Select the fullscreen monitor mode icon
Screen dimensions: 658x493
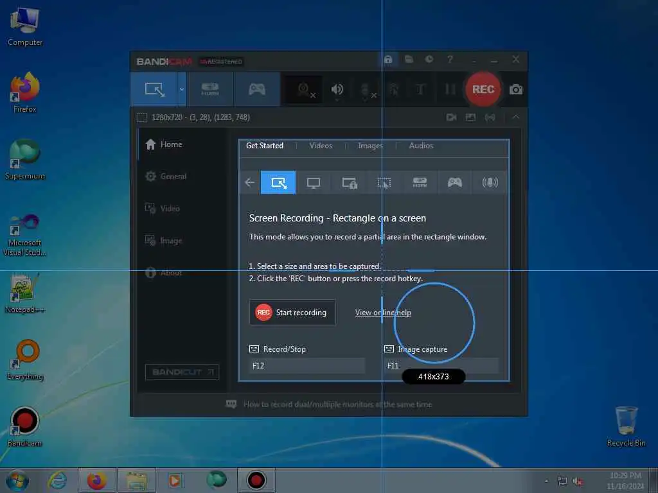(x=314, y=182)
